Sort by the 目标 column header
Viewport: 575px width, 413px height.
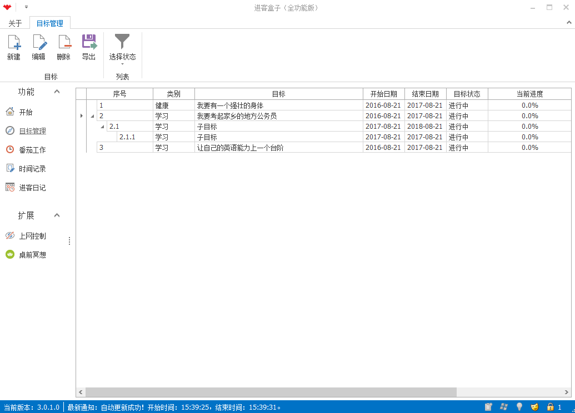click(x=279, y=94)
